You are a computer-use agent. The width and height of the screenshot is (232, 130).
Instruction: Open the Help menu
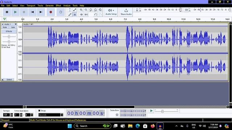click(82, 6)
